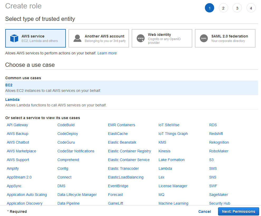The height and width of the screenshot is (216, 261).
Task: Select Connect service
Action: tap(64, 177)
